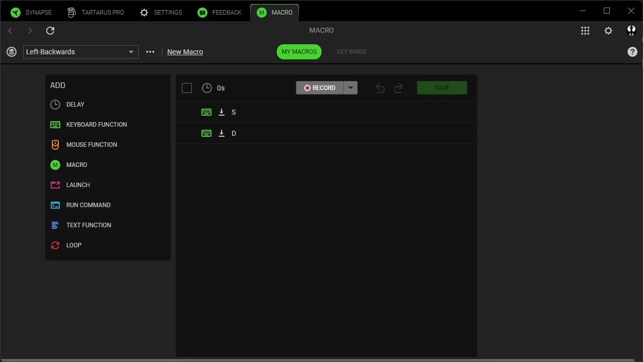Image resolution: width=643 pixels, height=362 pixels.
Task: Click the keyboard icon on the S row
Action: (206, 112)
